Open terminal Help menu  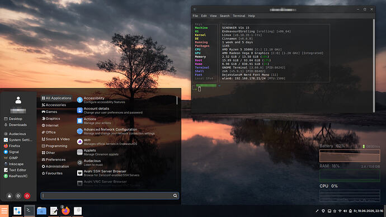click(x=251, y=16)
